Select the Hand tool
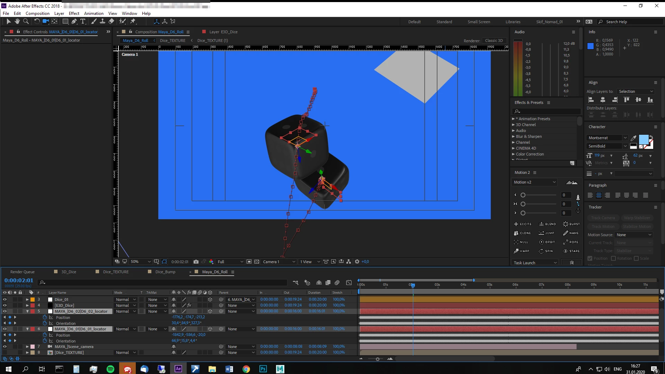The height and width of the screenshot is (374, 665). 17,21
